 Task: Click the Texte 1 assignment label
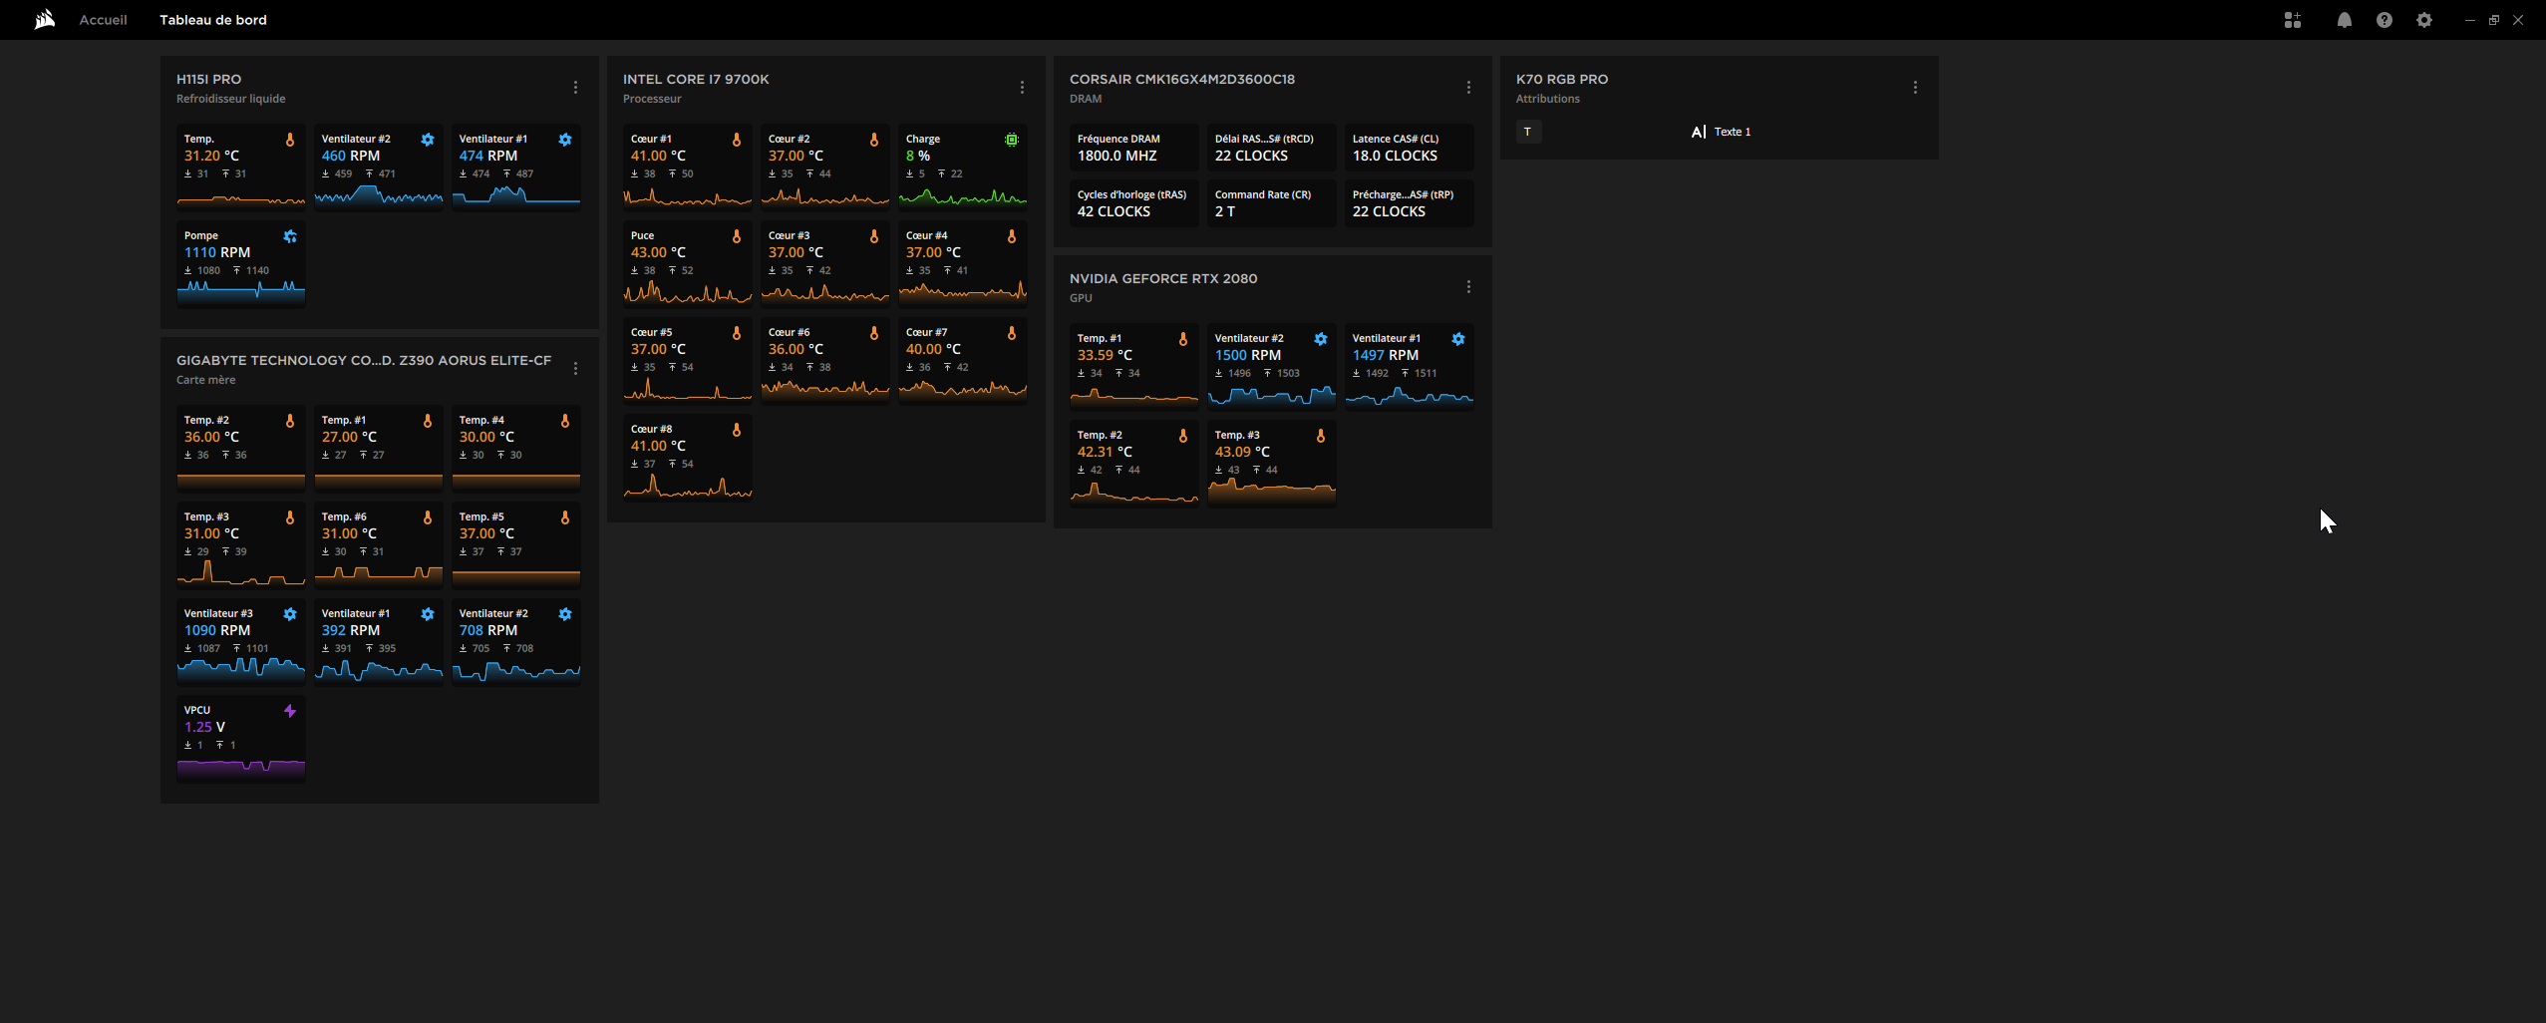click(x=1732, y=132)
